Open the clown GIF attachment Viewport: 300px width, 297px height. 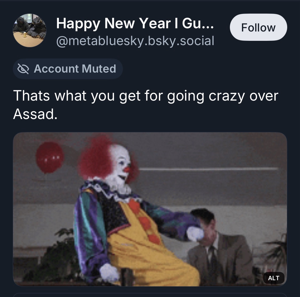coord(150,209)
